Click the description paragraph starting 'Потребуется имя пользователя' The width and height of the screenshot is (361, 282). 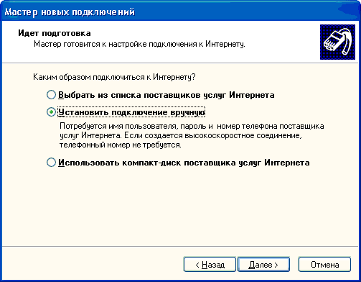point(192,135)
